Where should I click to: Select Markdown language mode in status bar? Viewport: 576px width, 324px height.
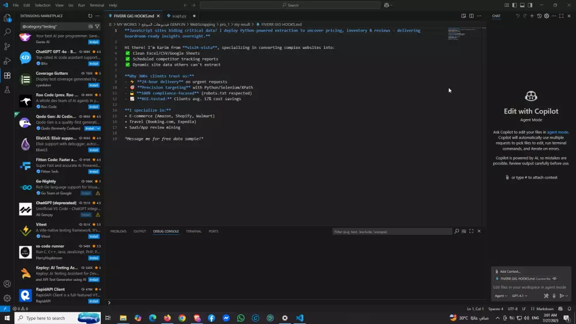pos(545,309)
